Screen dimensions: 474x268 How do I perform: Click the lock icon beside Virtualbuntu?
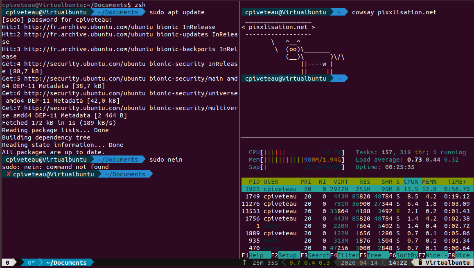tap(420, 263)
